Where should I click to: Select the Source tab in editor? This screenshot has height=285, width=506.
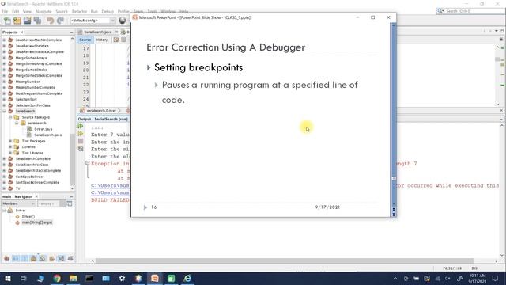click(85, 40)
